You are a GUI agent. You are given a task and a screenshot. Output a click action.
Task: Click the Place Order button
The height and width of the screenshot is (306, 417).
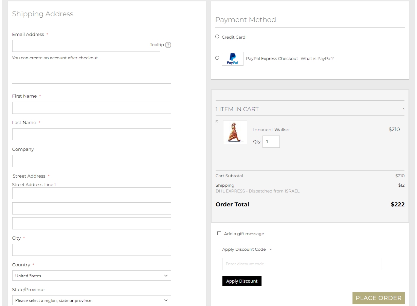pos(379,298)
